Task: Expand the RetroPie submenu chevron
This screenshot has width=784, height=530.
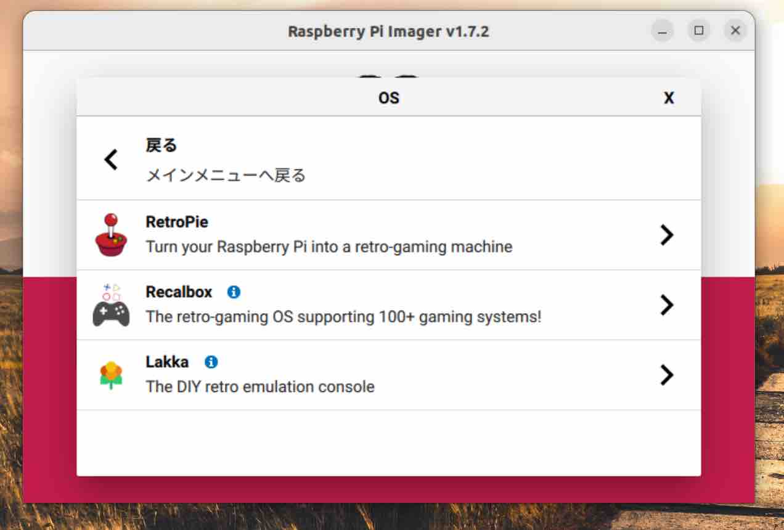Action: click(x=666, y=235)
